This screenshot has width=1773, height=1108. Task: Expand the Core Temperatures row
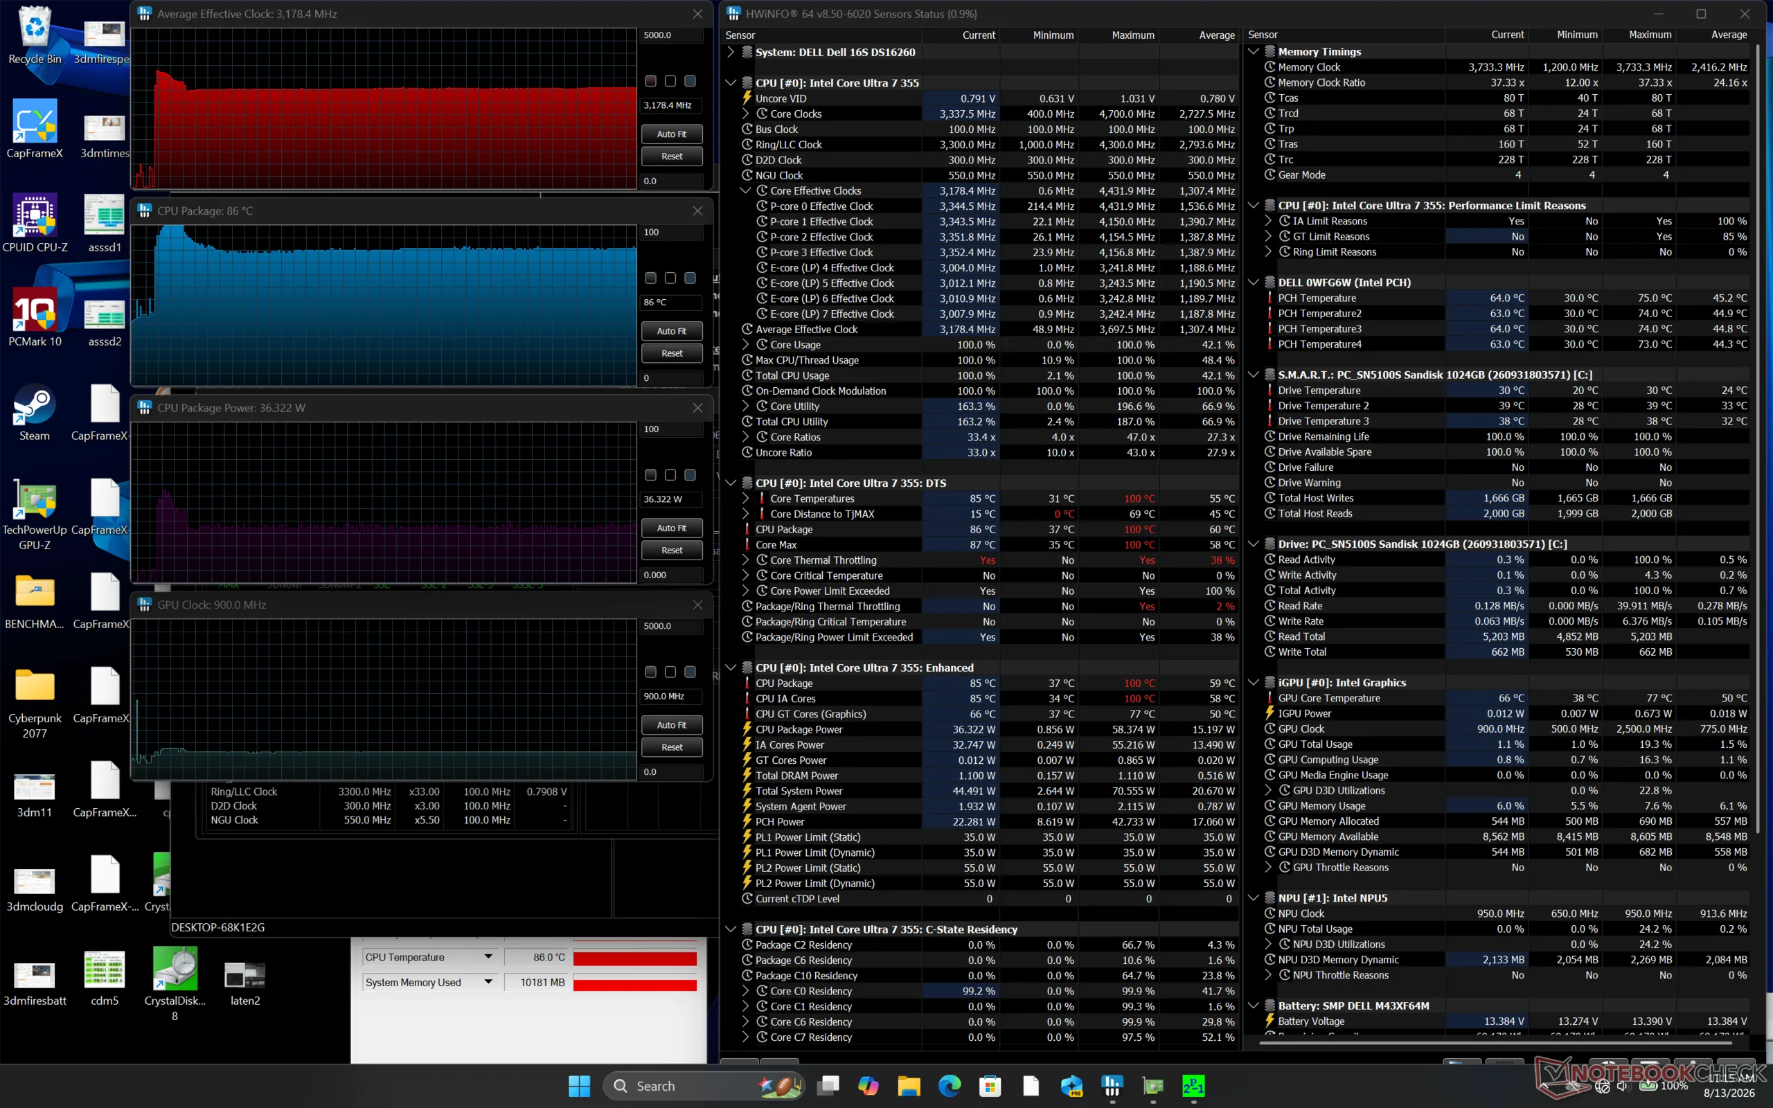[746, 499]
